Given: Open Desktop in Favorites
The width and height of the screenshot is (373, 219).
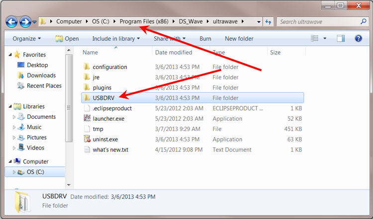Looking at the screenshot, I should click(37, 65).
